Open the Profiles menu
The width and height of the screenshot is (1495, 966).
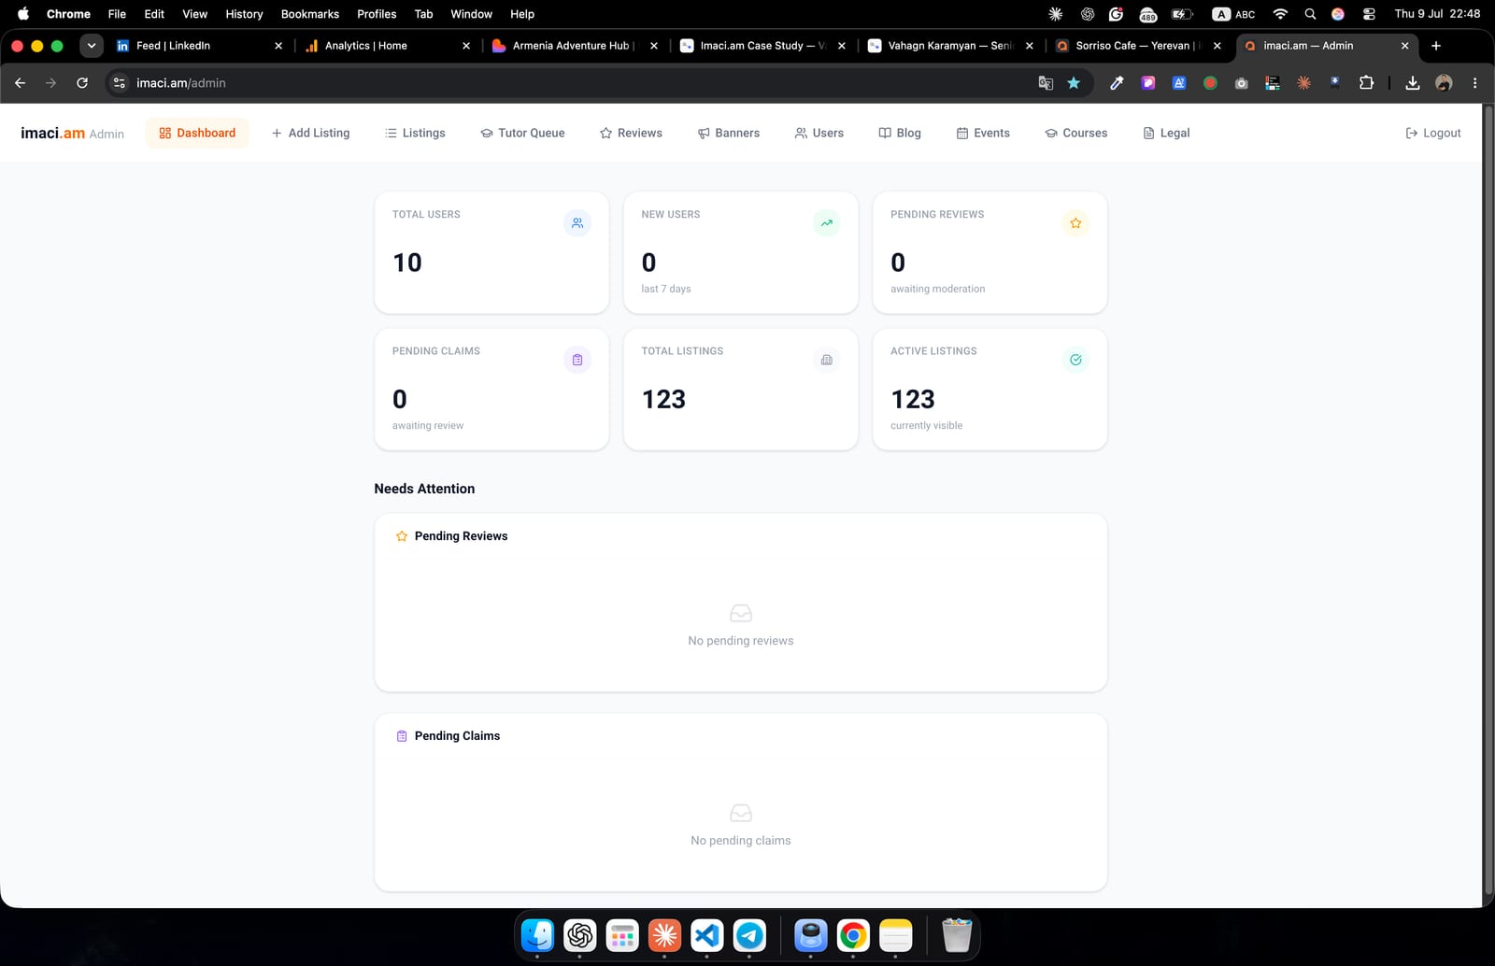click(377, 14)
